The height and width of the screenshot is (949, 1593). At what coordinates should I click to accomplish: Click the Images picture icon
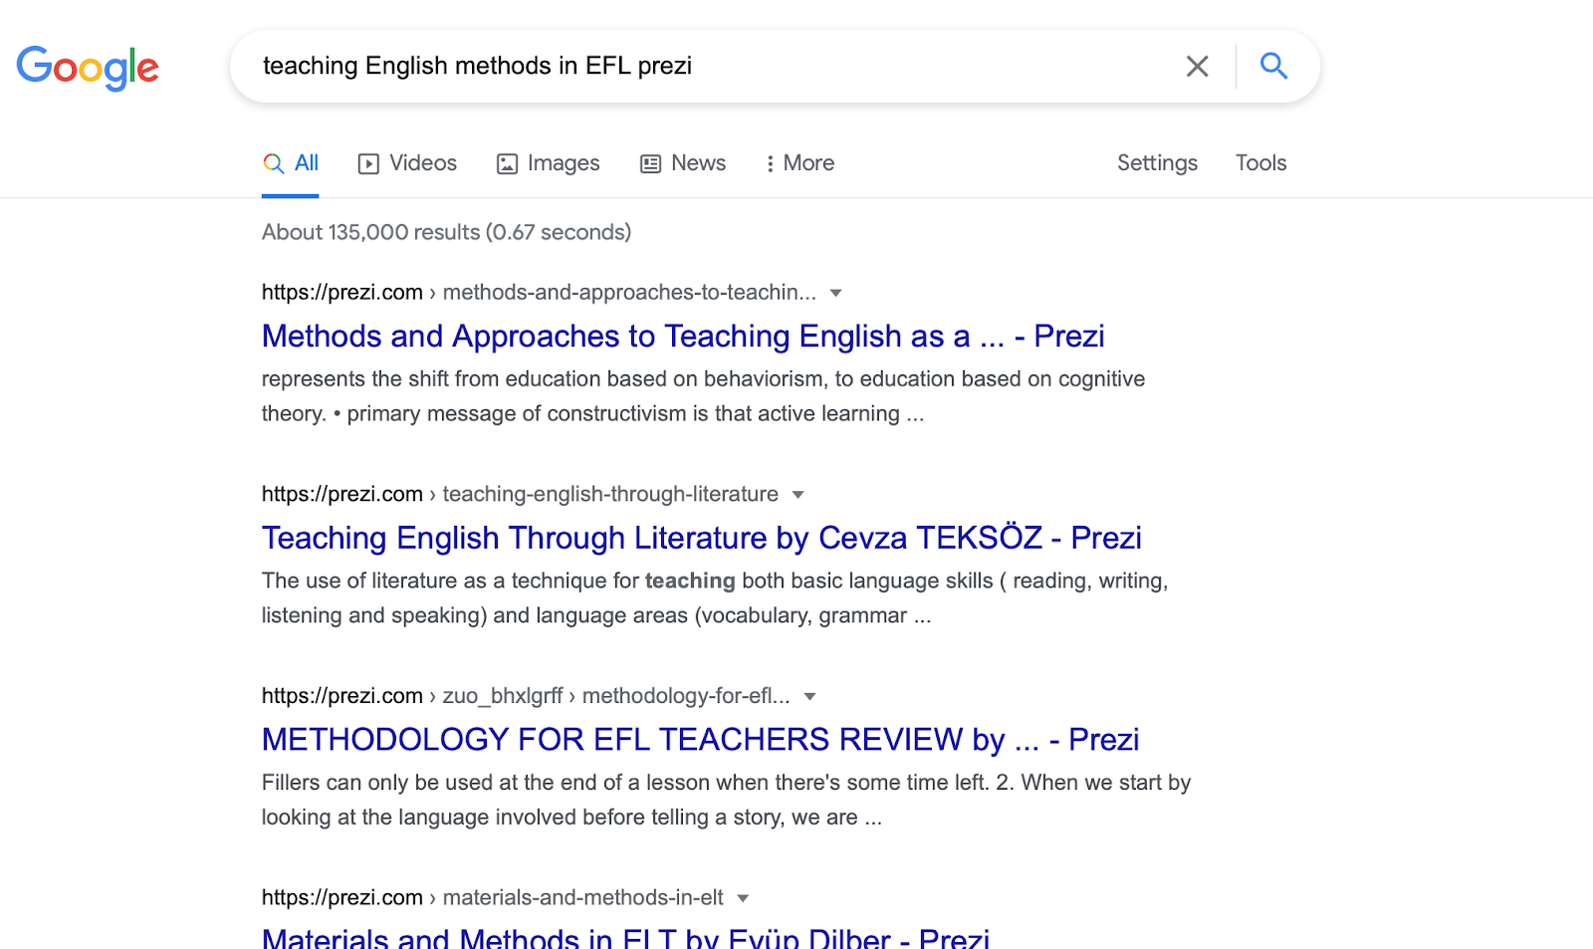pyautogui.click(x=507, y=164)
